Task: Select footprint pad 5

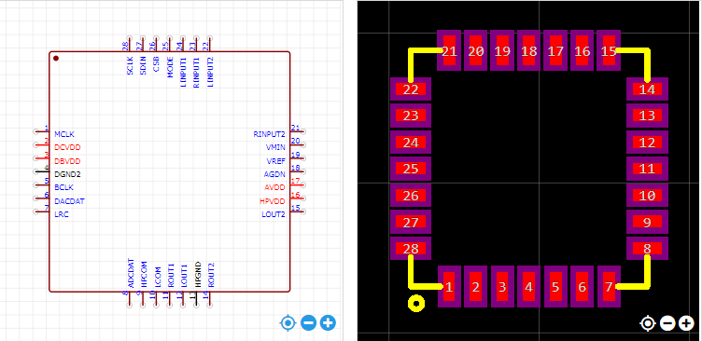Action: click(555, 286)
